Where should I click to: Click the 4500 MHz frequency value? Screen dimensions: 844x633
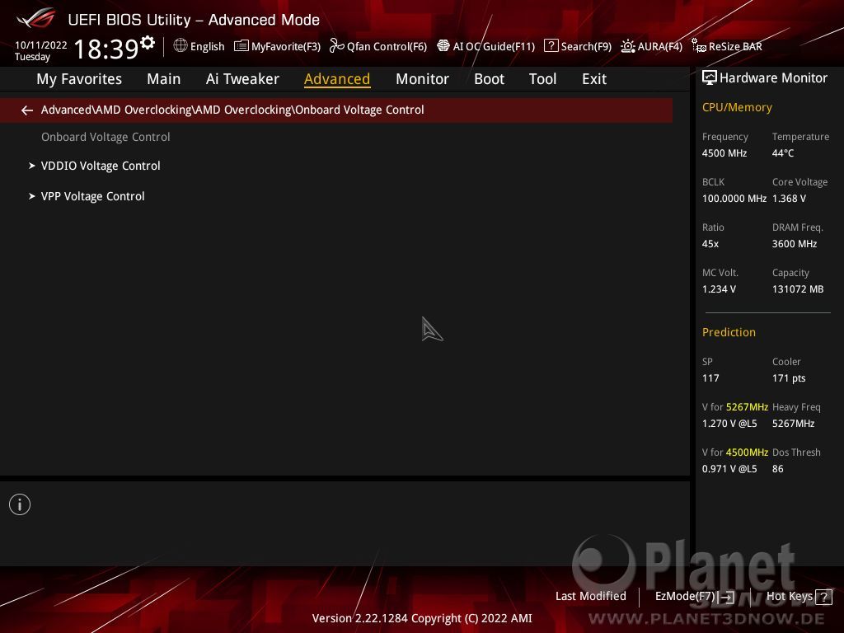coord(724,152)
